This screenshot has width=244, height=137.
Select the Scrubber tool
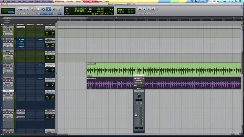(54, 9)
